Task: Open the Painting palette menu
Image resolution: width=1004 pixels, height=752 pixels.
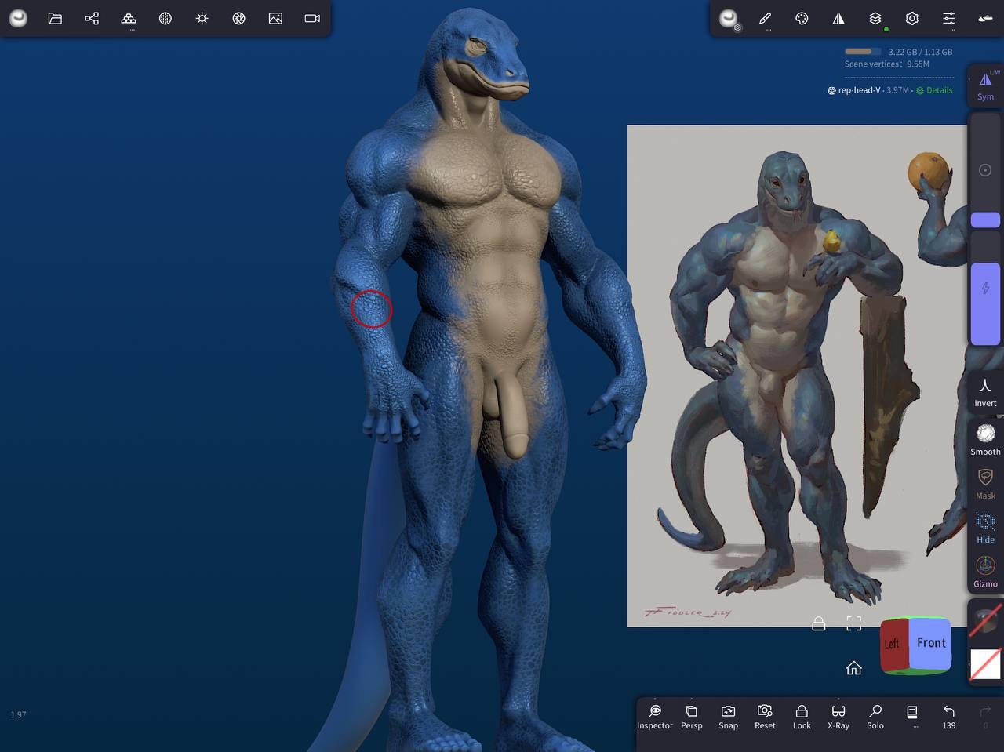Action: tap(802, 18)
